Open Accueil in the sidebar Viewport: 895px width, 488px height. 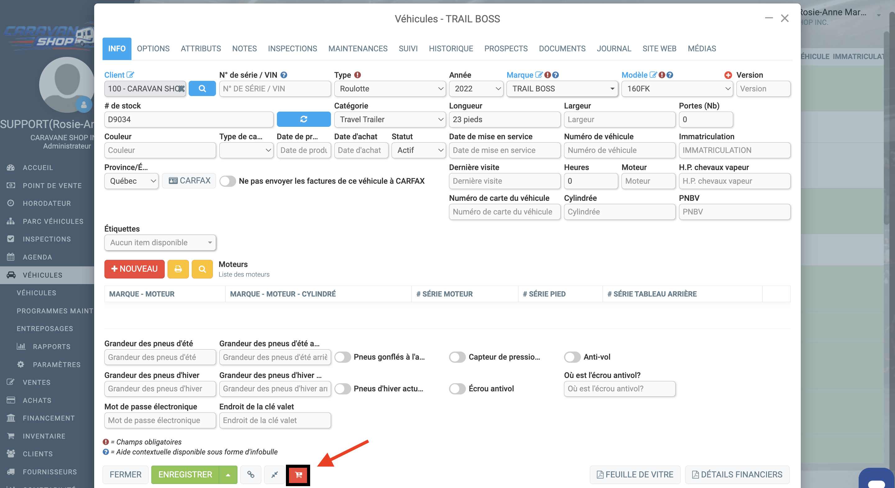pyautogui.click(x=38, y=168)
